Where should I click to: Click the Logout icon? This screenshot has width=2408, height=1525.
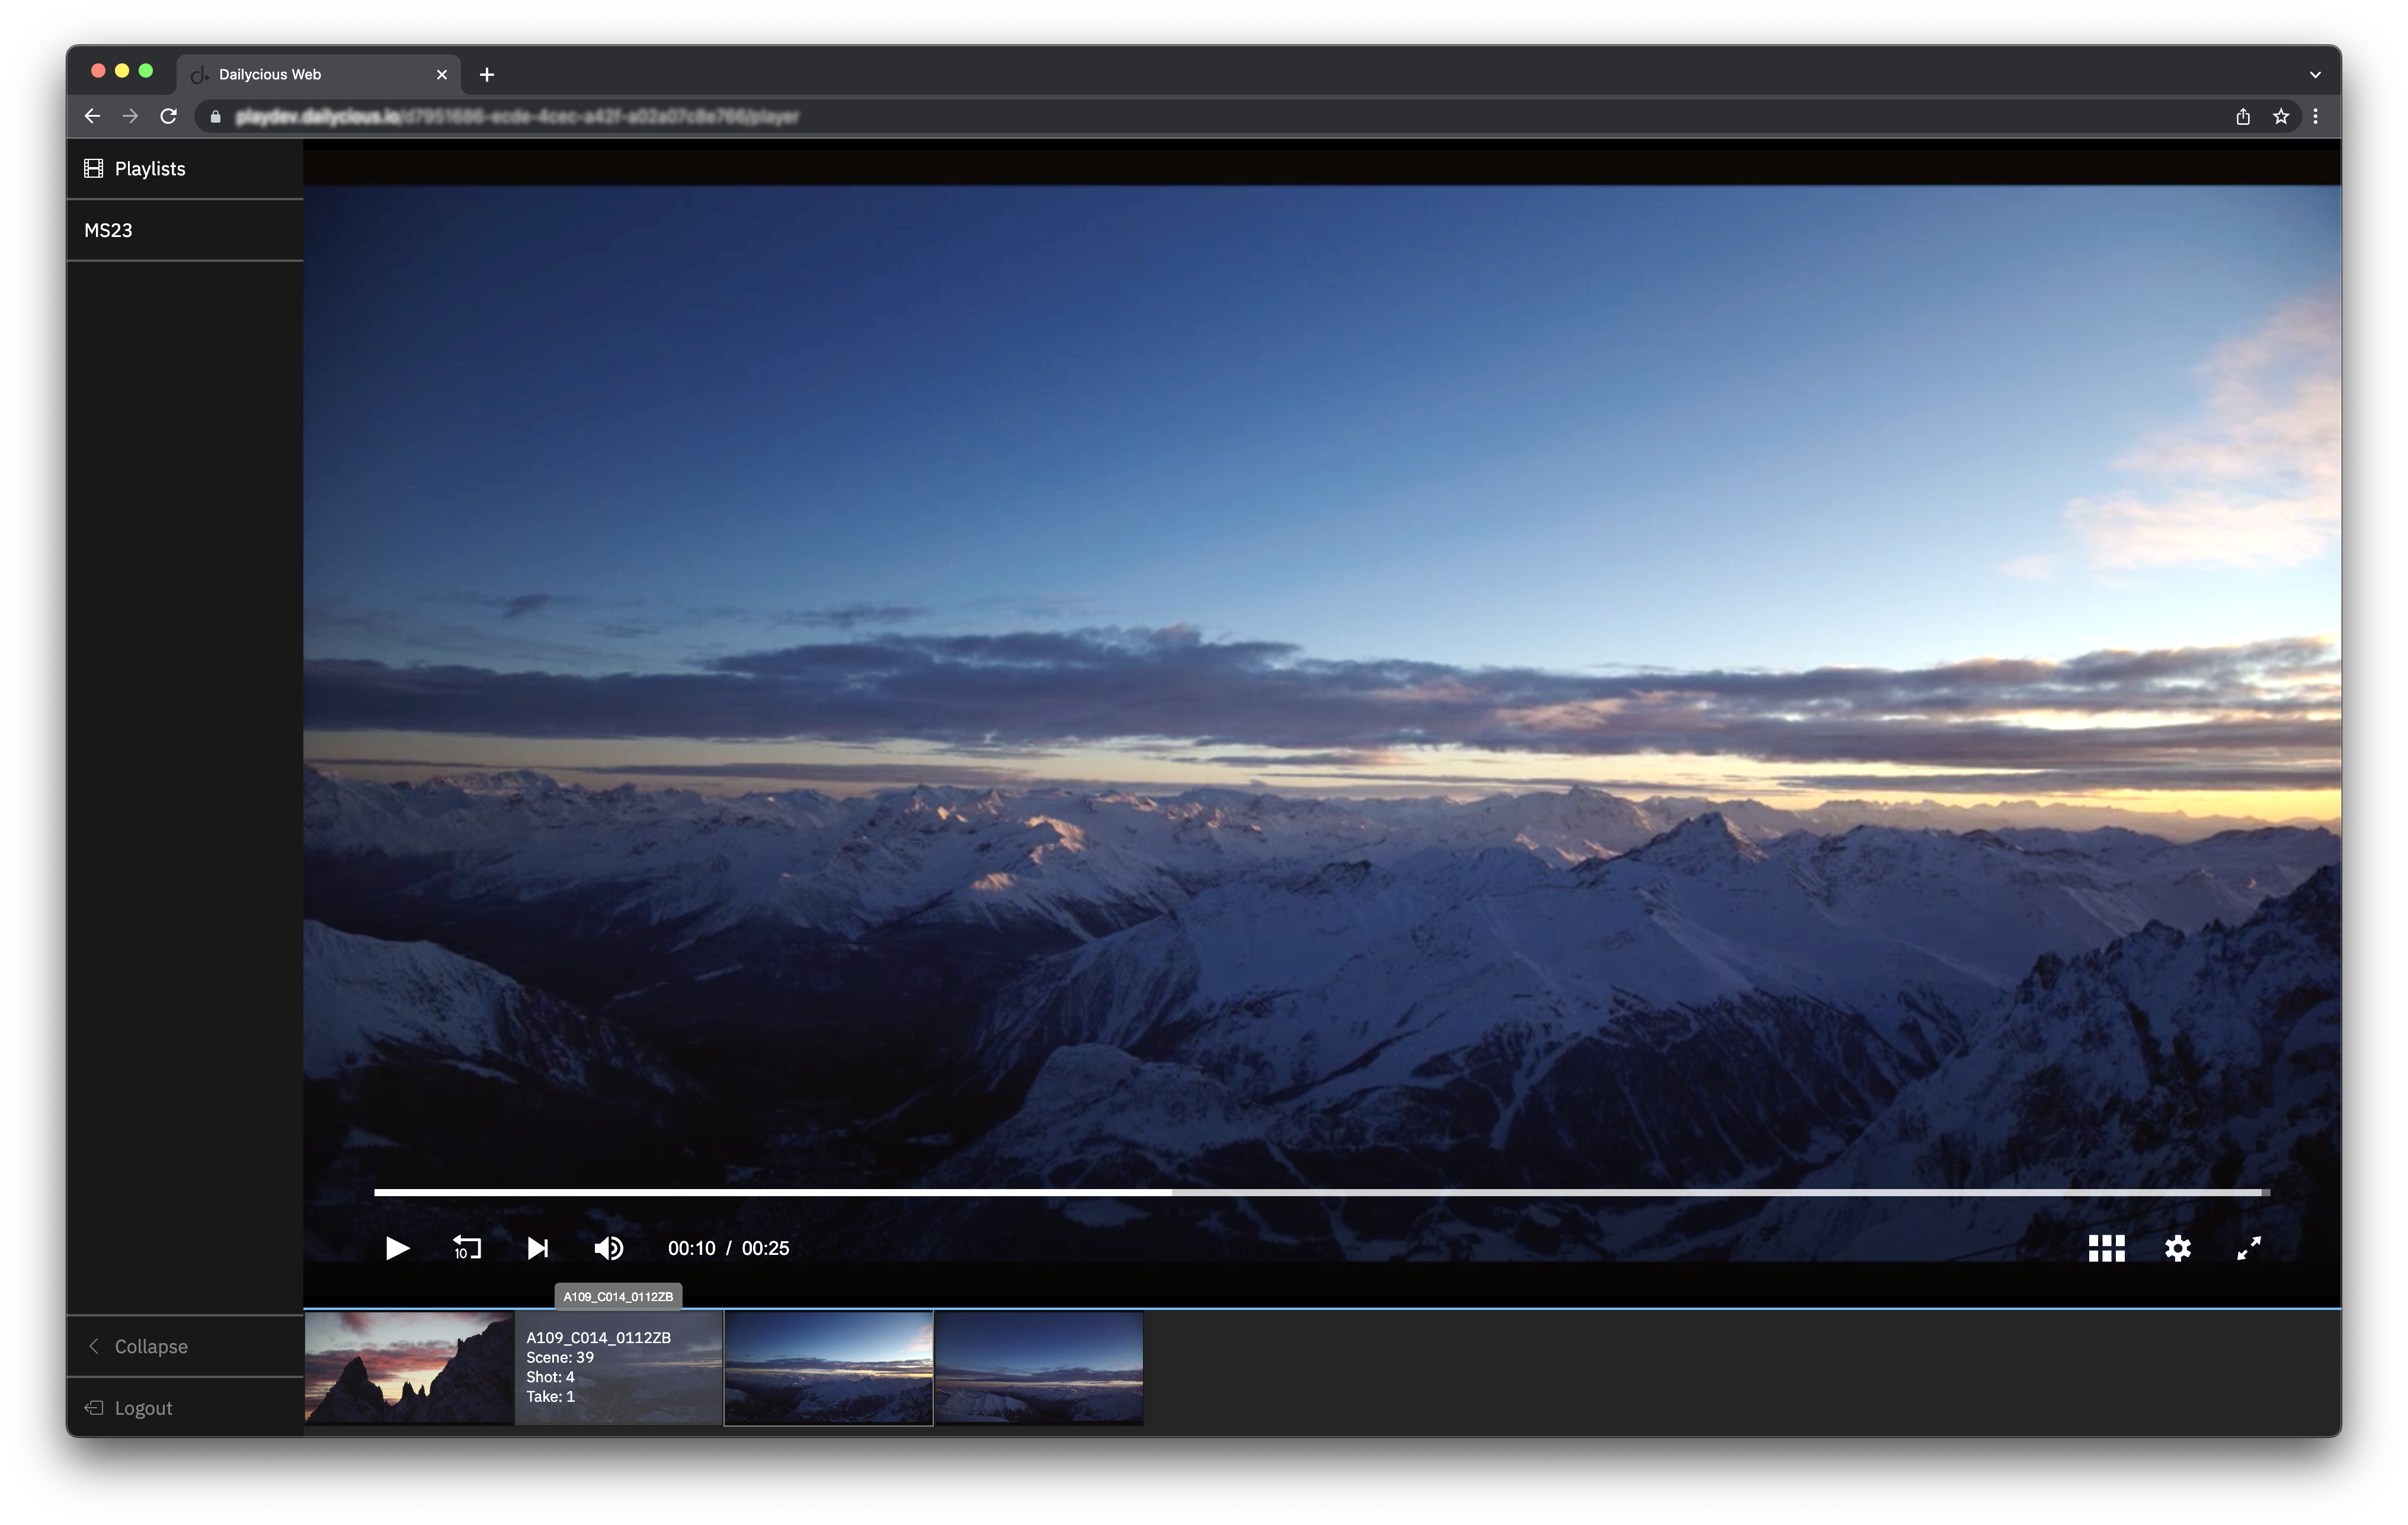[93, 1407]
